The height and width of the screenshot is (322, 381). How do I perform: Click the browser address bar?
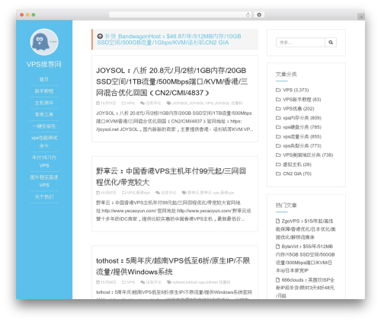(x=181, y=15)
